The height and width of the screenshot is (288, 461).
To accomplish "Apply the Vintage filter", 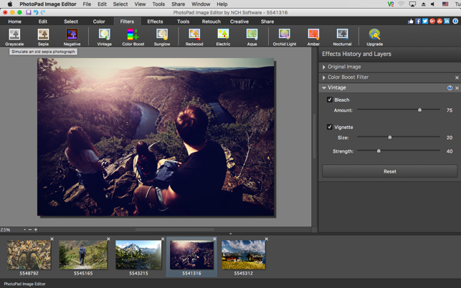I will [x=105, y=37].
